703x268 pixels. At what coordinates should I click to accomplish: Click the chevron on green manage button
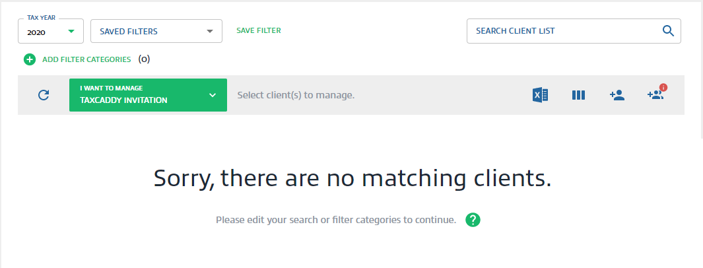point(213,95)
